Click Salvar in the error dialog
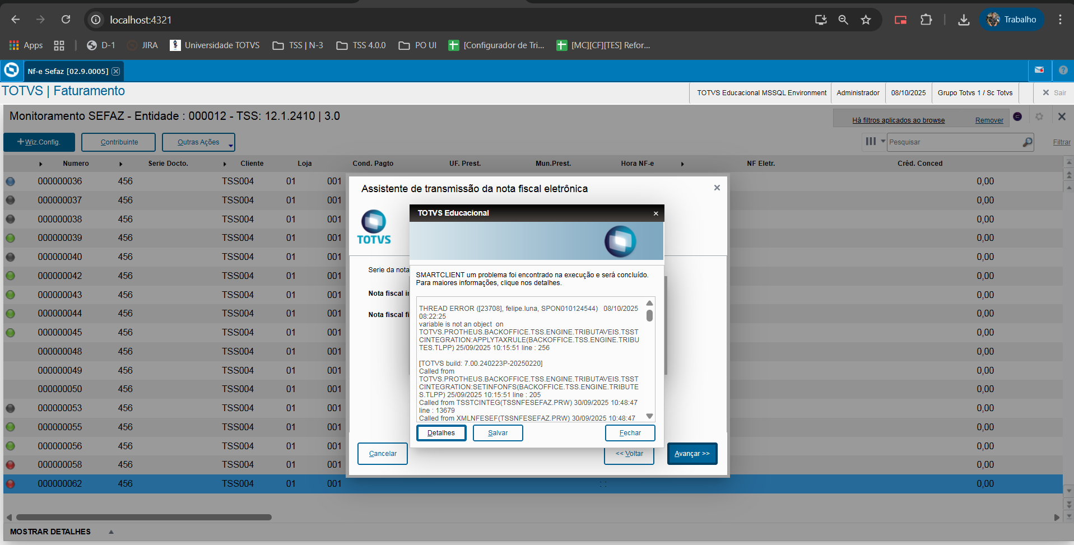Image resolution: width=1074 pixels, height=545 pixels. point(498,433)
